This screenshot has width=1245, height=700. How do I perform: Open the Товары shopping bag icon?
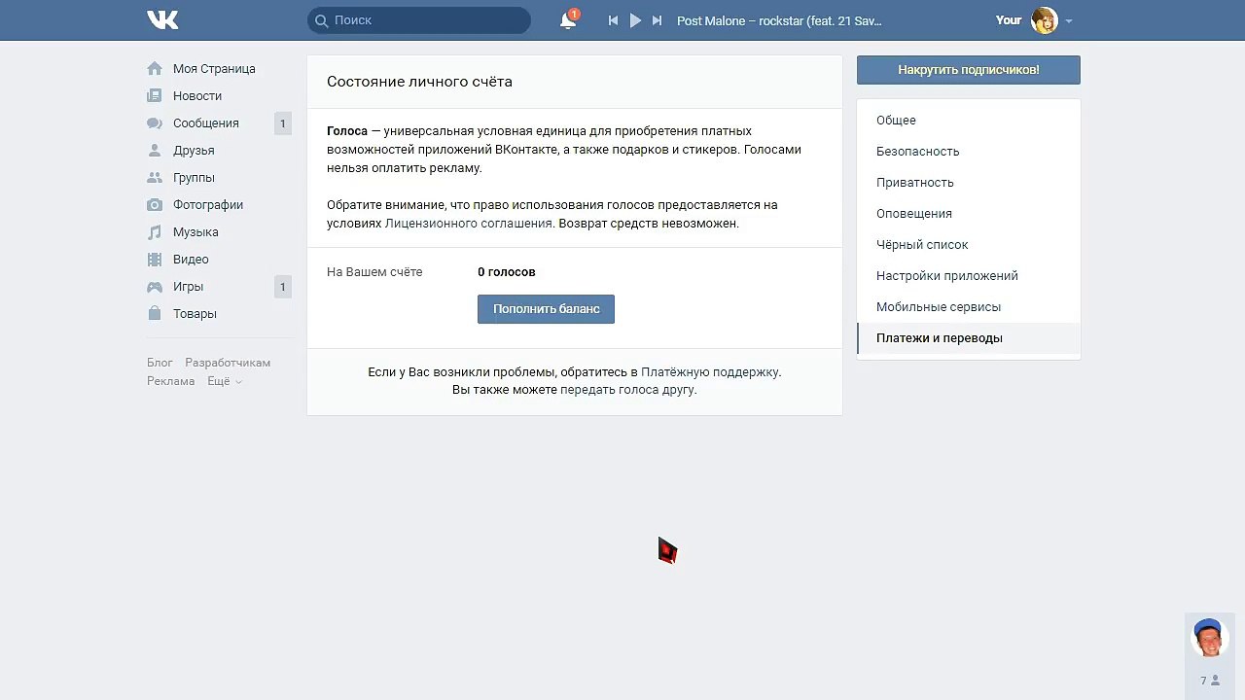tap(155, 314)
